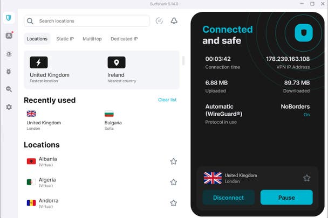Viewport: 328px width, 218px height.
Task: Click the Search locations field
Action: click(x=87, y=21)
